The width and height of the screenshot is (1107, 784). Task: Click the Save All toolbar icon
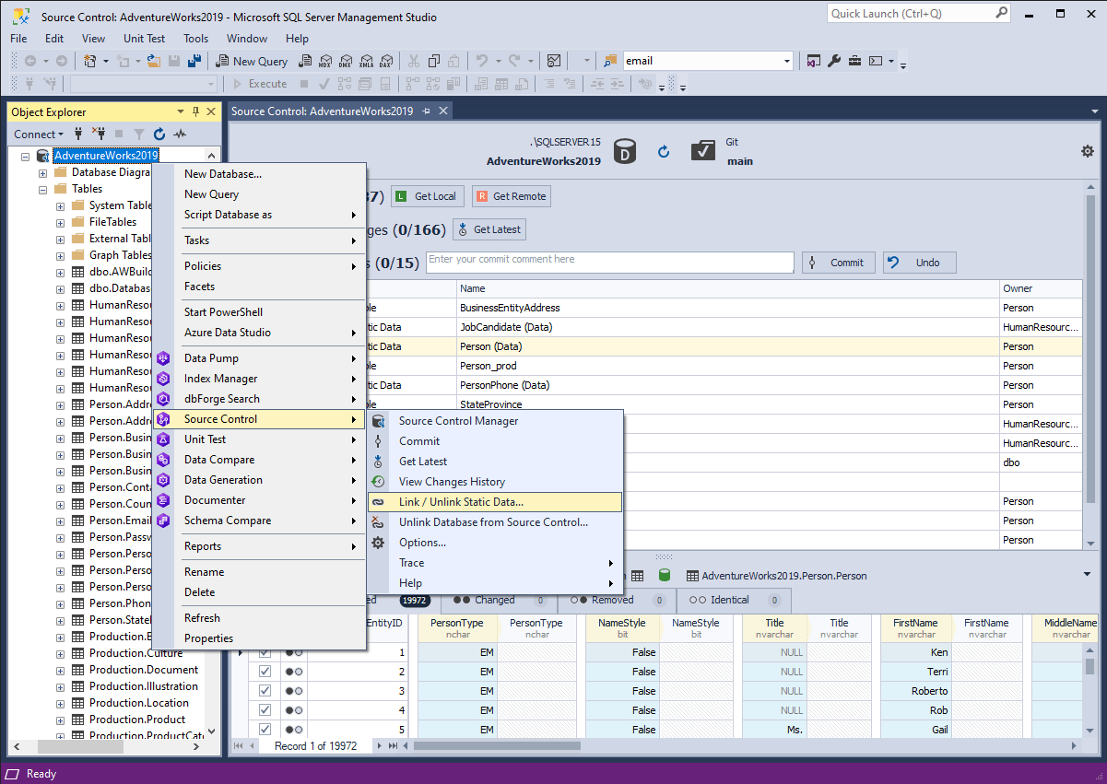pyautogui.click(x=194, y=61)
